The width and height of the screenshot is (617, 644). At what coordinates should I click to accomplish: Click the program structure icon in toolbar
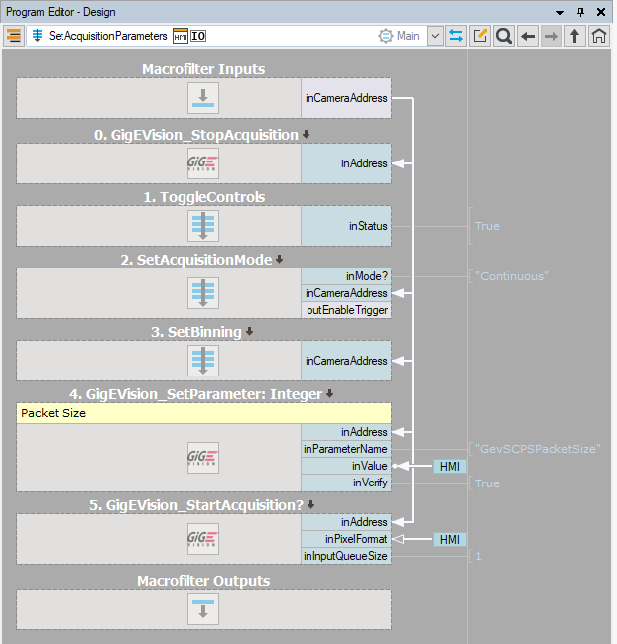tap(14, 36)
